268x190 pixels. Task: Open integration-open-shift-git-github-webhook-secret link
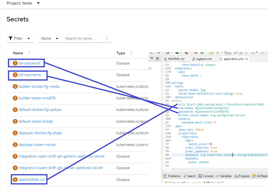pyautogui.click(x=61, y=168)
